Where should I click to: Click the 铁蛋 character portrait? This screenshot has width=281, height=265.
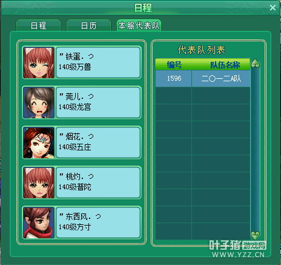coord(39,62)
